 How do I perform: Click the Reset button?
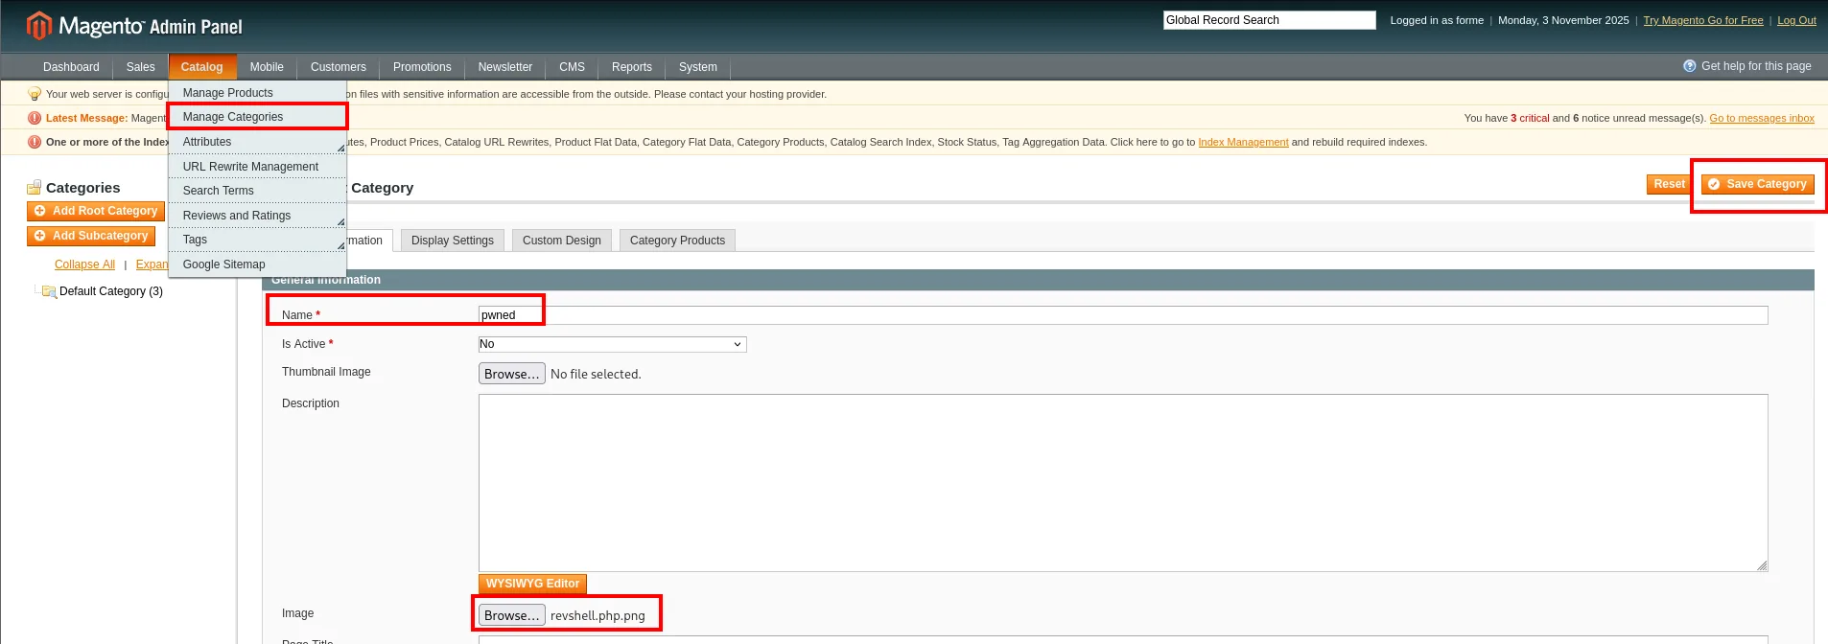click(x=1670, y=184)
